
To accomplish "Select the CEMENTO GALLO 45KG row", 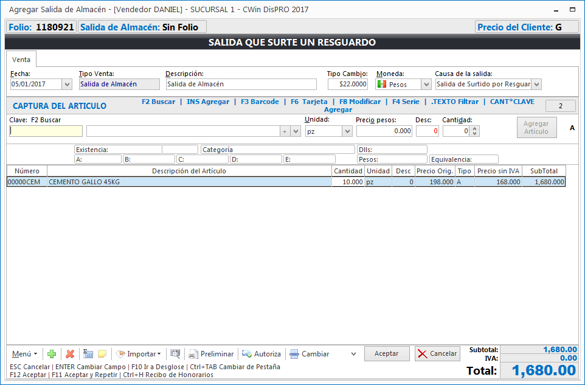I will point(189,182).
